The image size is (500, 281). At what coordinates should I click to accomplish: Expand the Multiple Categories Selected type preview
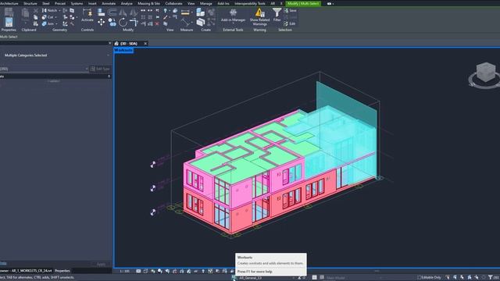[108, 55]
